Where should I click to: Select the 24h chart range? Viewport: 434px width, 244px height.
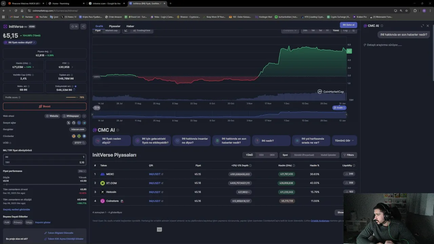click(x=305, y=30)
